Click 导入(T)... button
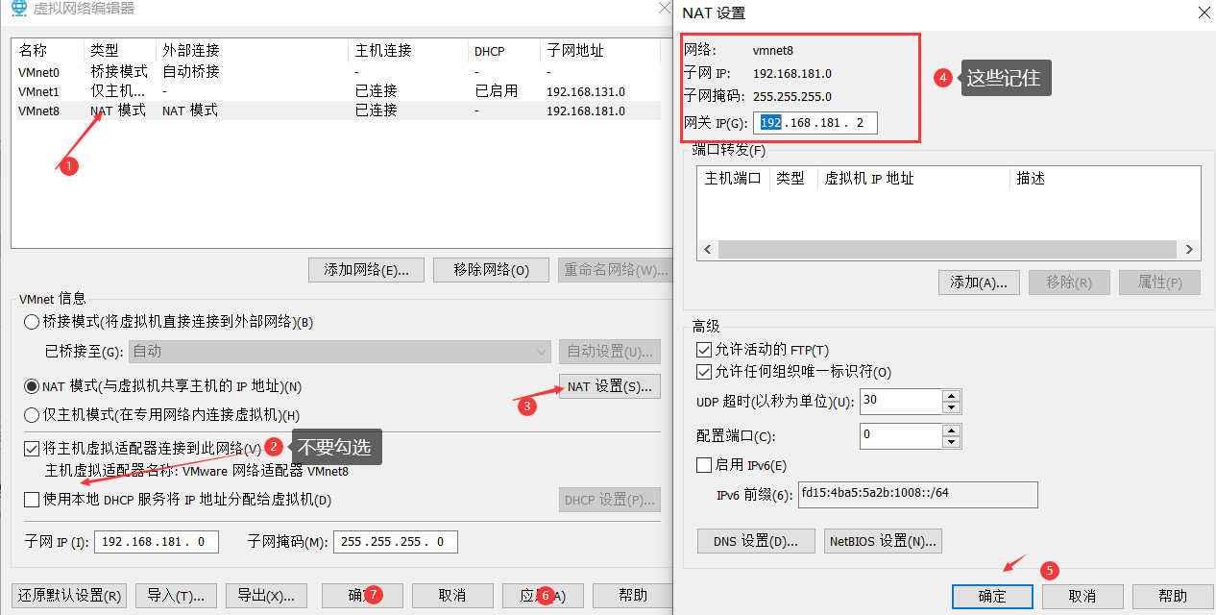Screen dimensions: 1216x615 point(176,596)
